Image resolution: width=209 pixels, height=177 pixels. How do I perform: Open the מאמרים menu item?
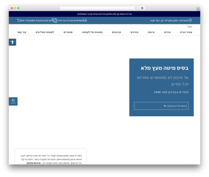68,32
